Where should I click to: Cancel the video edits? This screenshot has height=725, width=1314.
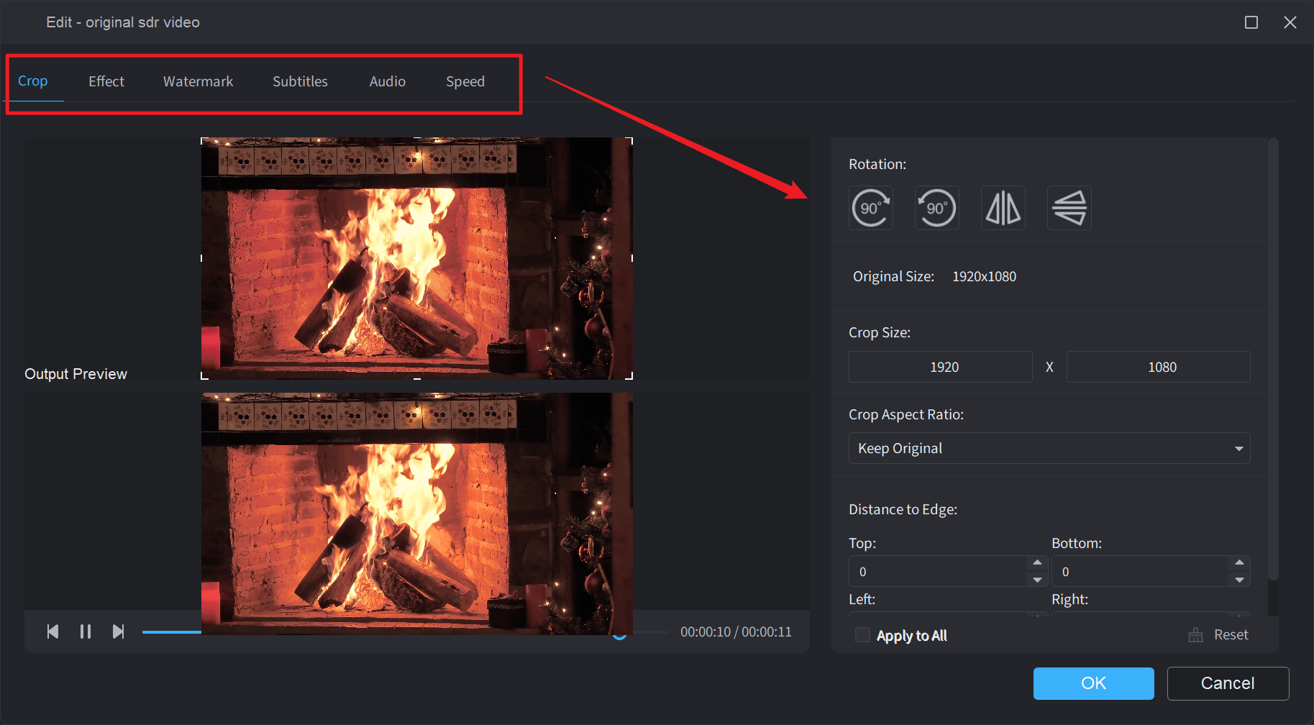[1228, 683]
